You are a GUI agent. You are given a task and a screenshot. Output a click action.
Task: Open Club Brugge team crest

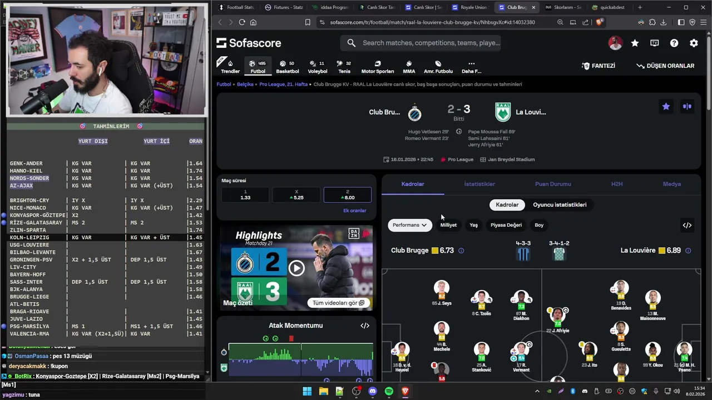tap(414, 112)
